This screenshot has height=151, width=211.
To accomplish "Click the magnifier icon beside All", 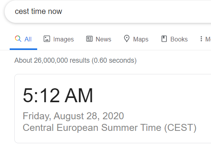I will [x=18, y=39].
